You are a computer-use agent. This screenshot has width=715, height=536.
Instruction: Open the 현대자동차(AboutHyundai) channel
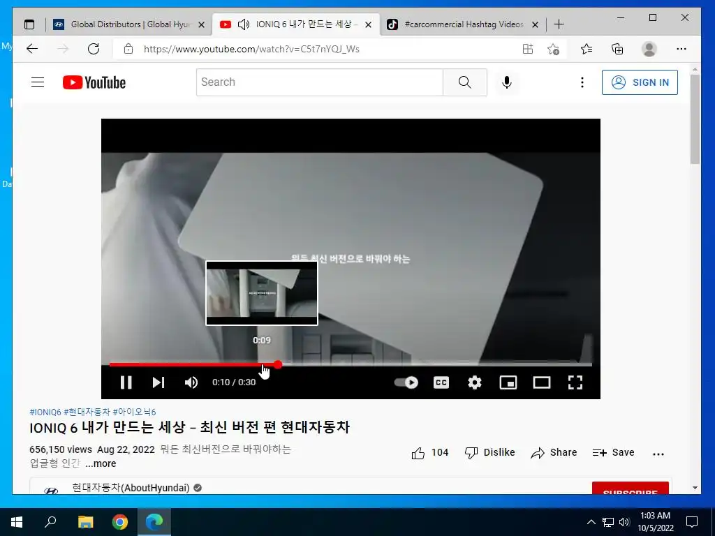[131, 488]
